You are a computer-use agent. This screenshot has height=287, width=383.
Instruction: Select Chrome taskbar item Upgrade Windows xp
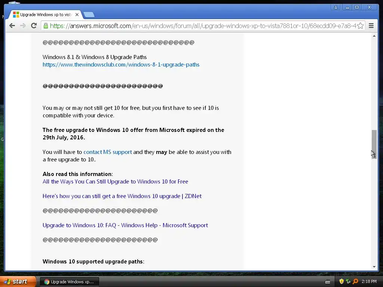[69, 282]
